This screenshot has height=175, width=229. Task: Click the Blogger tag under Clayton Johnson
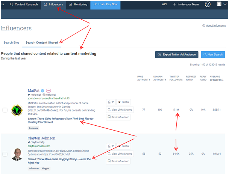click(x=45, y=169)
